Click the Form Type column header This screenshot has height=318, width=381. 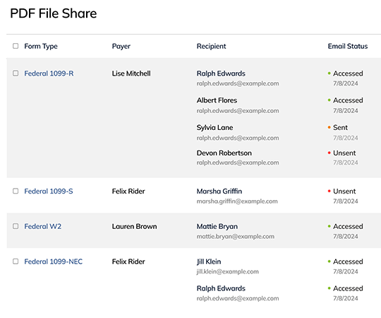coord(41,46)
